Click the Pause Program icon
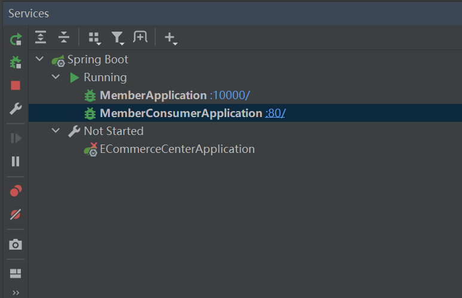The width and height of the screenshot is (462, 298). click(16, 161)
